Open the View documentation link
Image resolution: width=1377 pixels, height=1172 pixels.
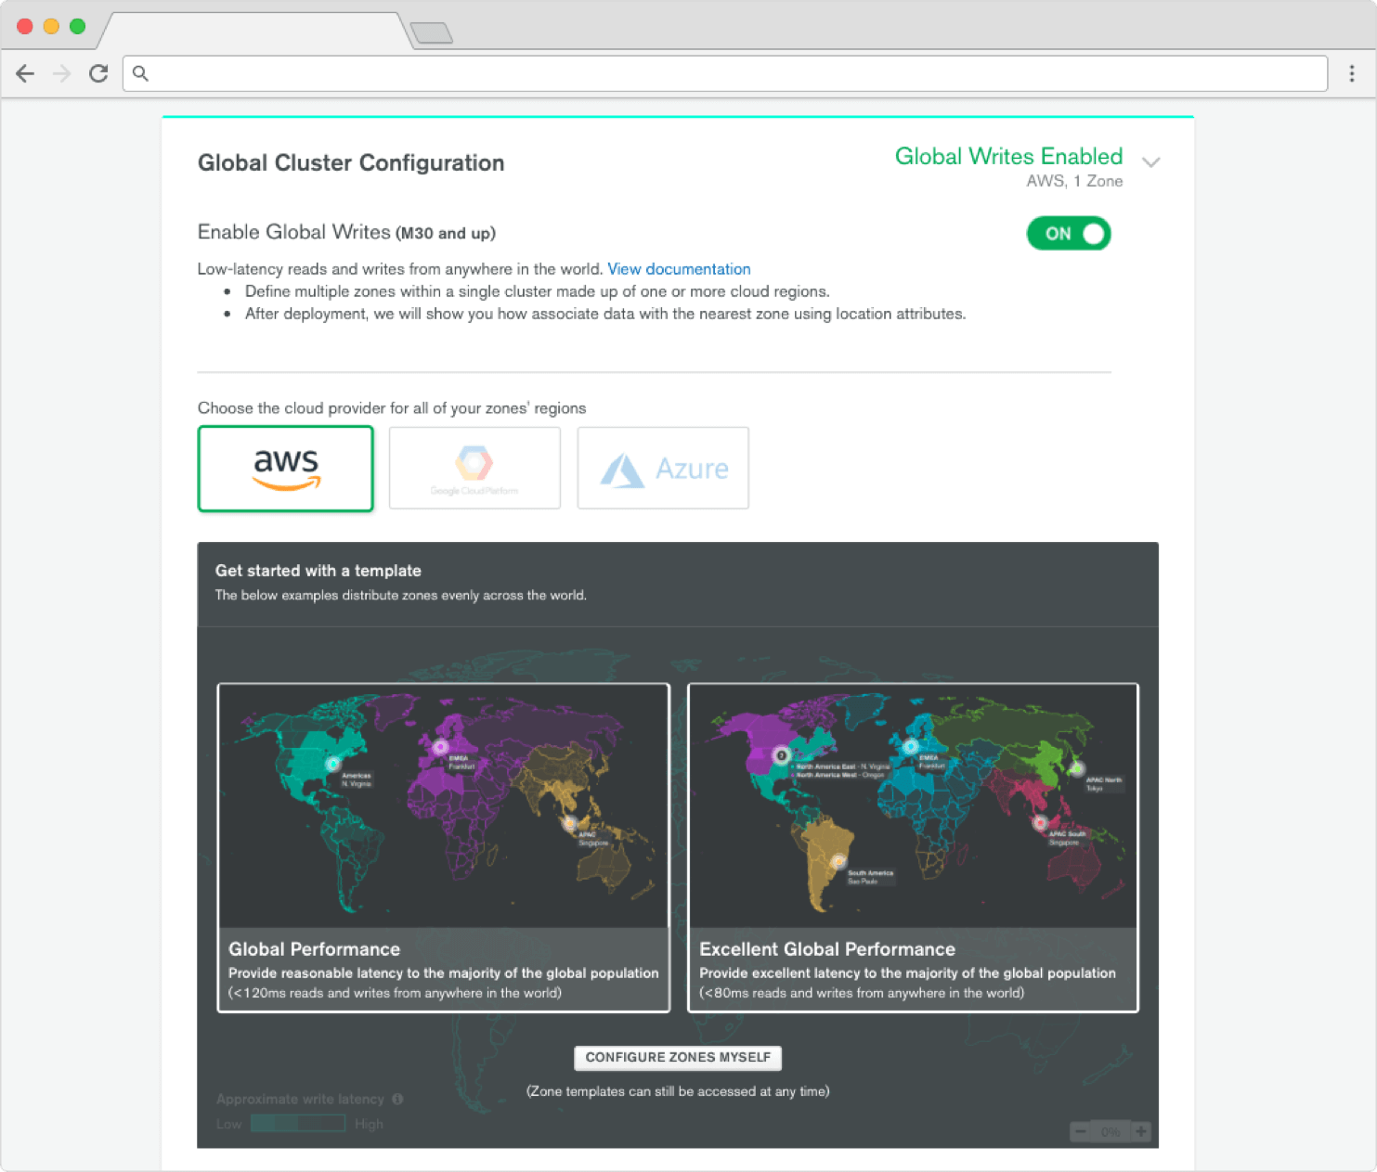(x=679, y=269)
